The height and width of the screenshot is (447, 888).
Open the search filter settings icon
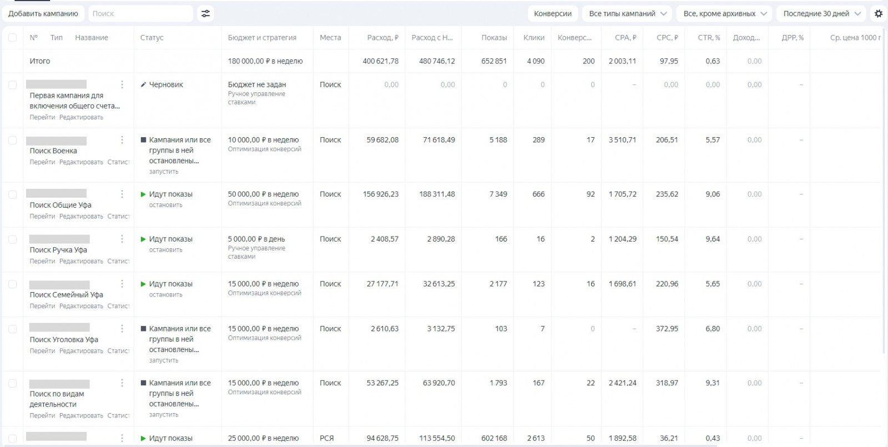click(x=205, y=13)
